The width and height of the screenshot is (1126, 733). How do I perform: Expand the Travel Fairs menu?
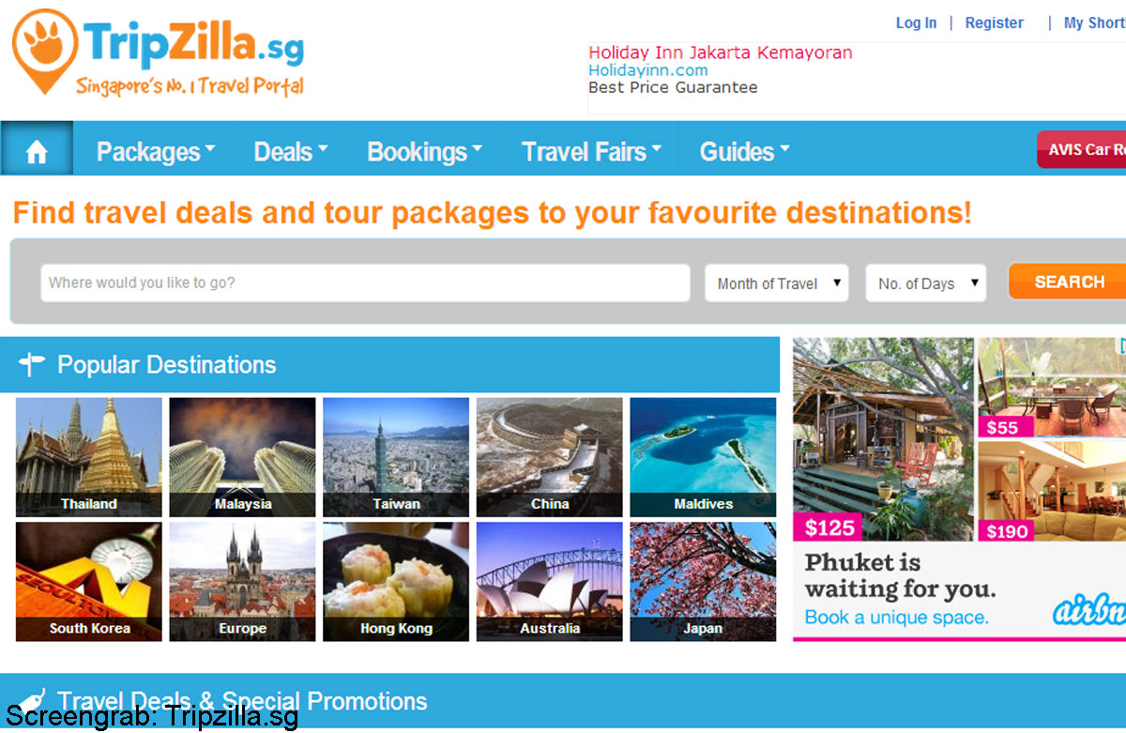591,151
